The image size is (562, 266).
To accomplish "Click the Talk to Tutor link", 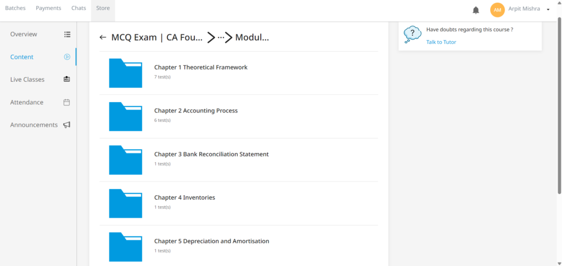I will pyautogui.click(x=441, y=42).
